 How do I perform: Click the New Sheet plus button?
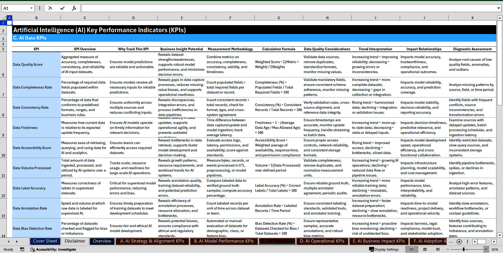point(459,242)
